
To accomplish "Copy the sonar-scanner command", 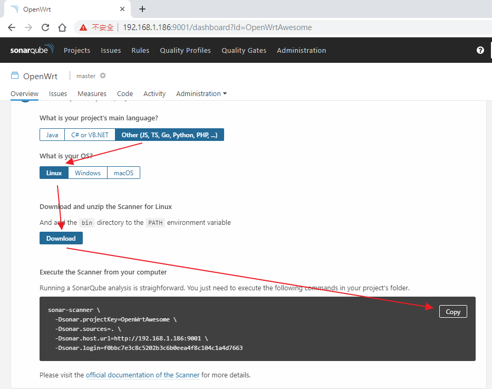I will click(453, 311).
